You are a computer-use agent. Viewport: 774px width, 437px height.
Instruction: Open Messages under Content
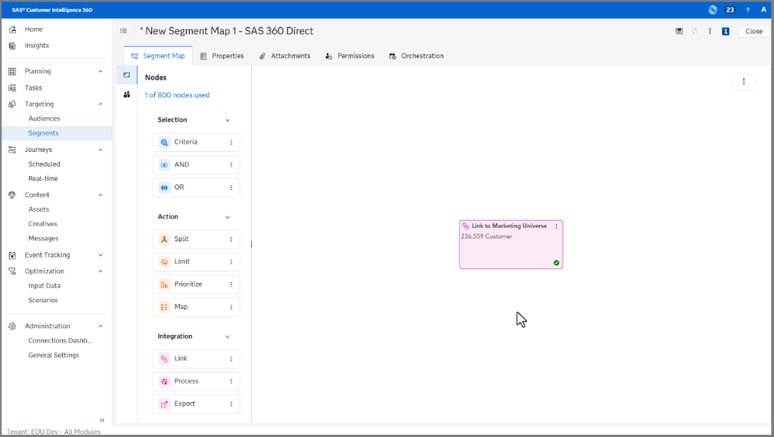coord(43,239)
